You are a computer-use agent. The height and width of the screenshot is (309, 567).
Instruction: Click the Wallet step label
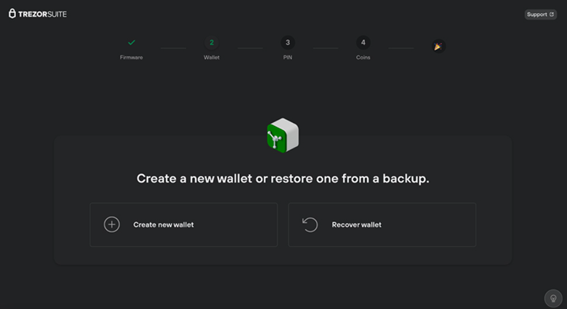coord(212,57)
